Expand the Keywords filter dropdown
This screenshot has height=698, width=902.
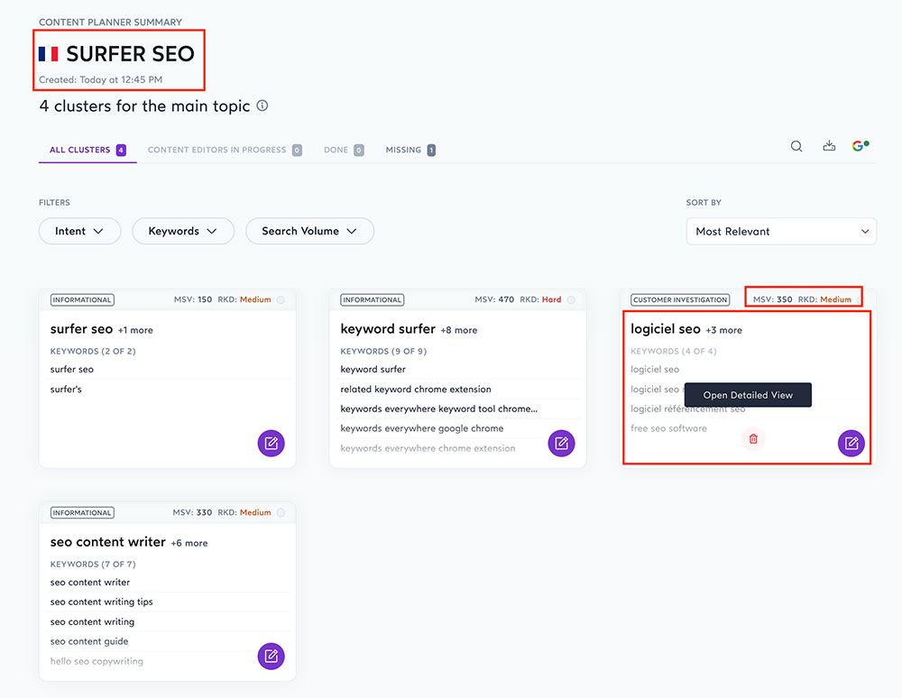(183, 231)
